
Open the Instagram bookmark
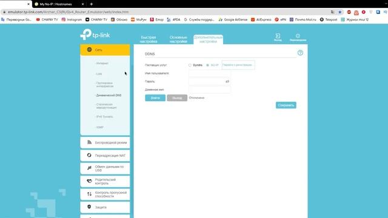coord(72,19)
